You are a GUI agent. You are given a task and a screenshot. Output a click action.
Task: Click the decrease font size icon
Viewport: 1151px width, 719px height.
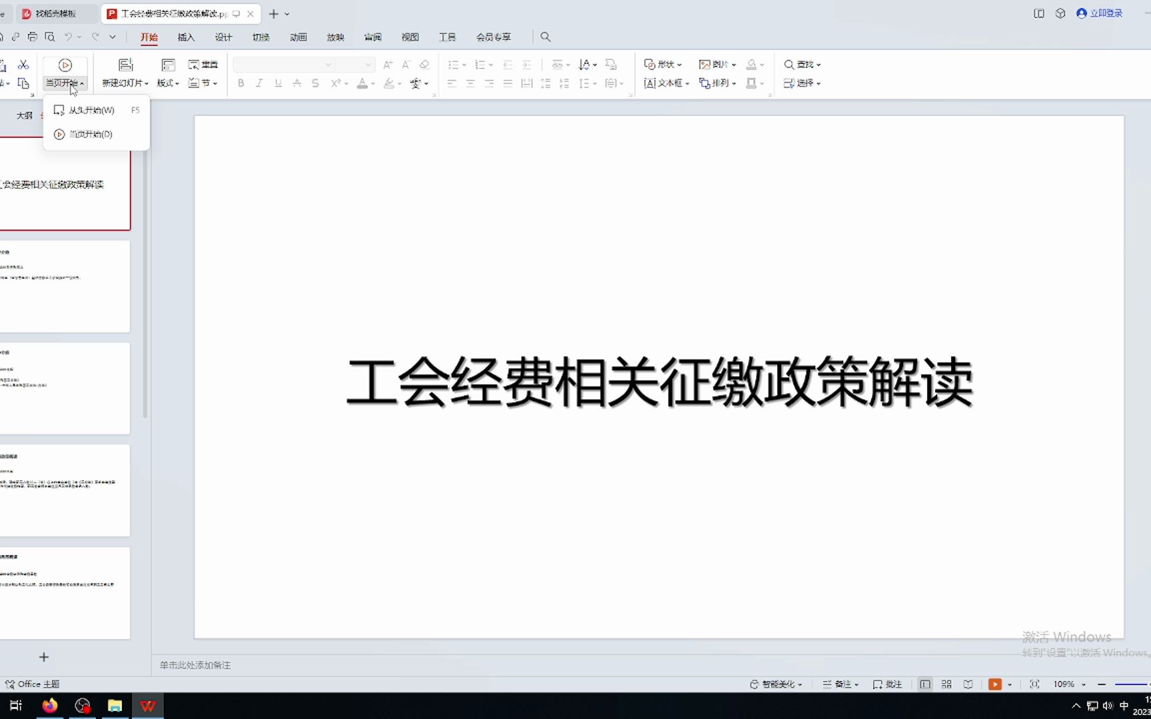pos(406,65)
